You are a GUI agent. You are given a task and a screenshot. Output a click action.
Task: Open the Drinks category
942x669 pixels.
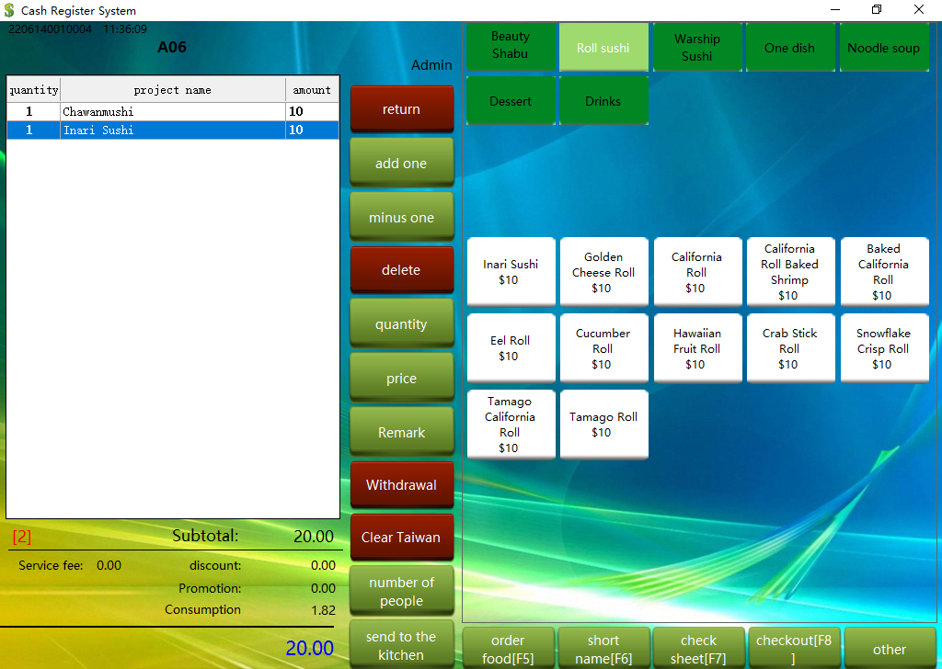pos(603,101)
